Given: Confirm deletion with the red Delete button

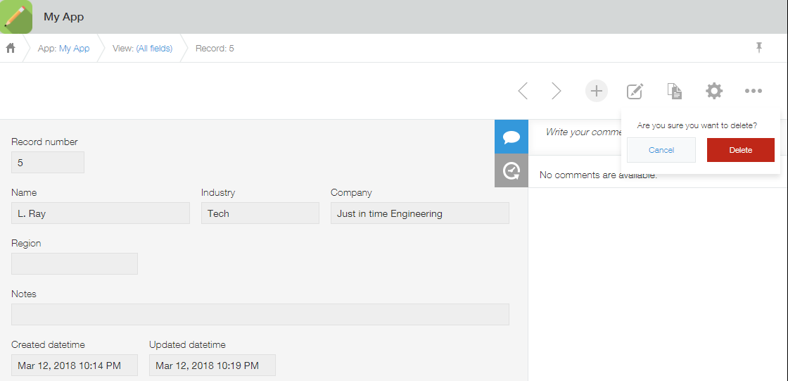Looking at the screenshot, I should click(x=740, y=150).
